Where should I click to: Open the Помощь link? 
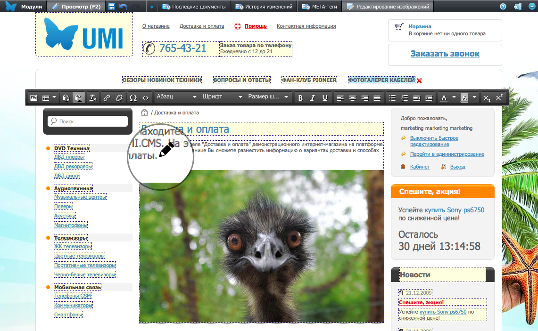(x=256, y=26)
